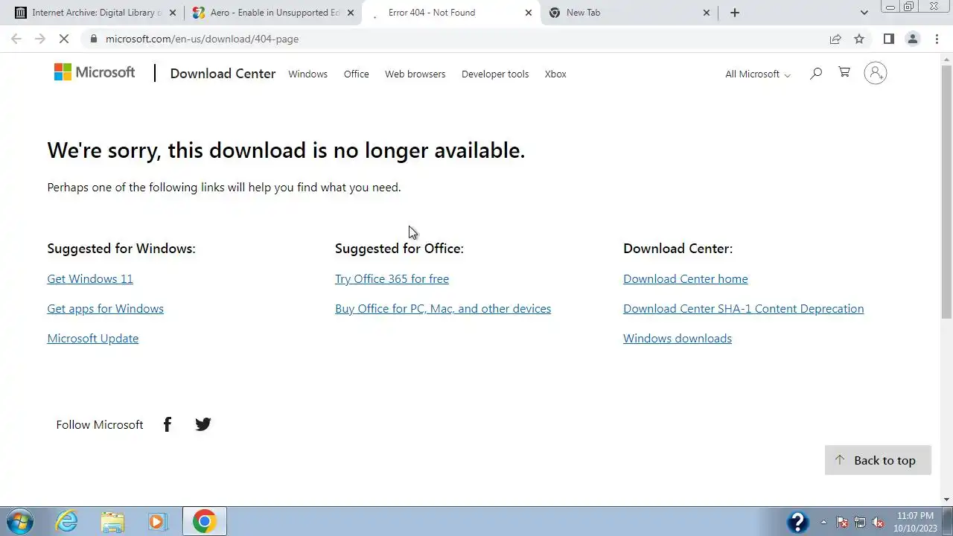Open Microsoft's Twitter page icon
The image size is (953, 536).
[203, 424]
